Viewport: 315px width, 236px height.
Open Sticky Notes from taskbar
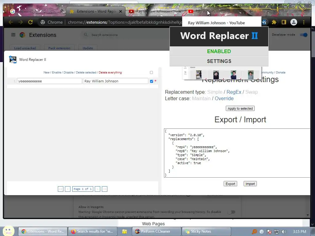tap(206, 231)
